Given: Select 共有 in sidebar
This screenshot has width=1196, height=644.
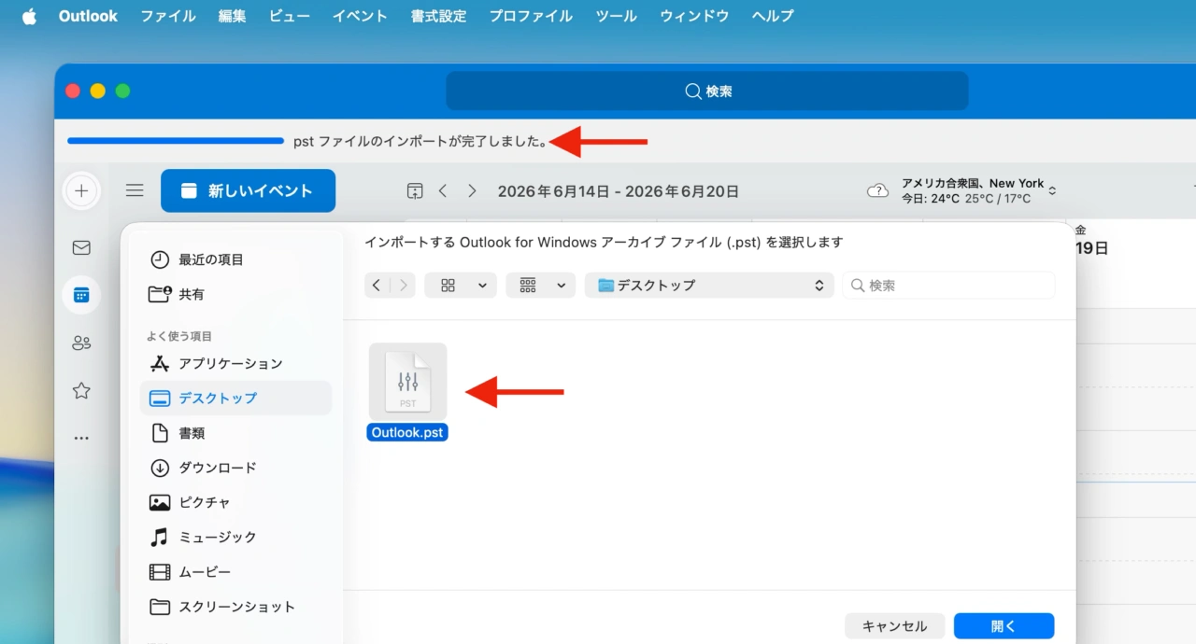Looking at the screenshot, I should [235, 294].
